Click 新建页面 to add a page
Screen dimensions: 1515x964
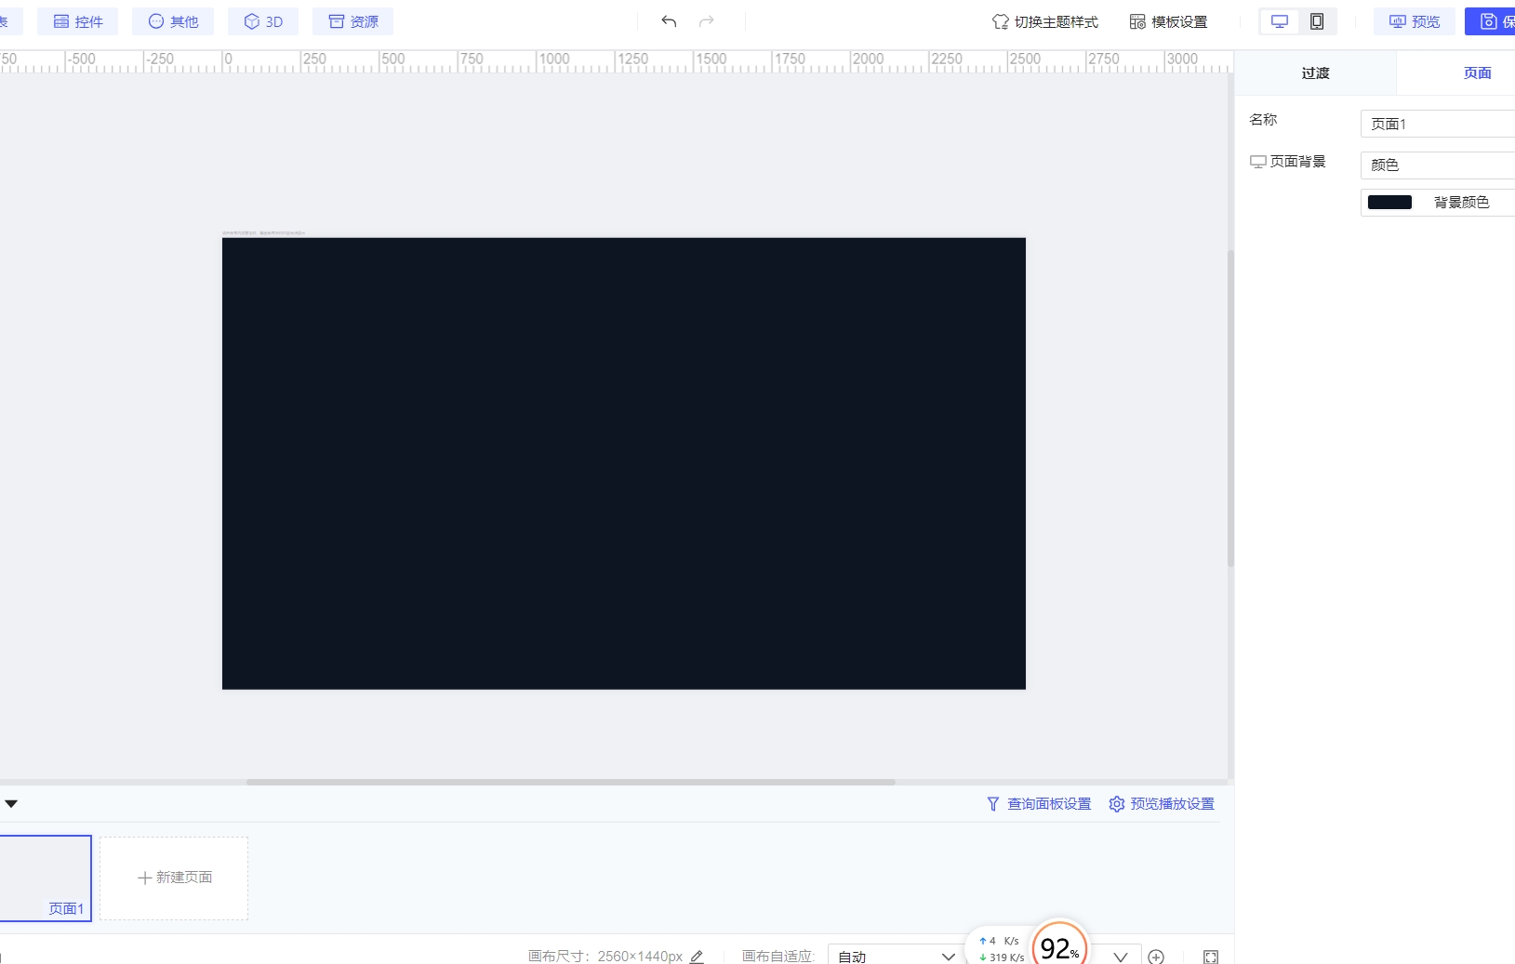click(174, 878)
